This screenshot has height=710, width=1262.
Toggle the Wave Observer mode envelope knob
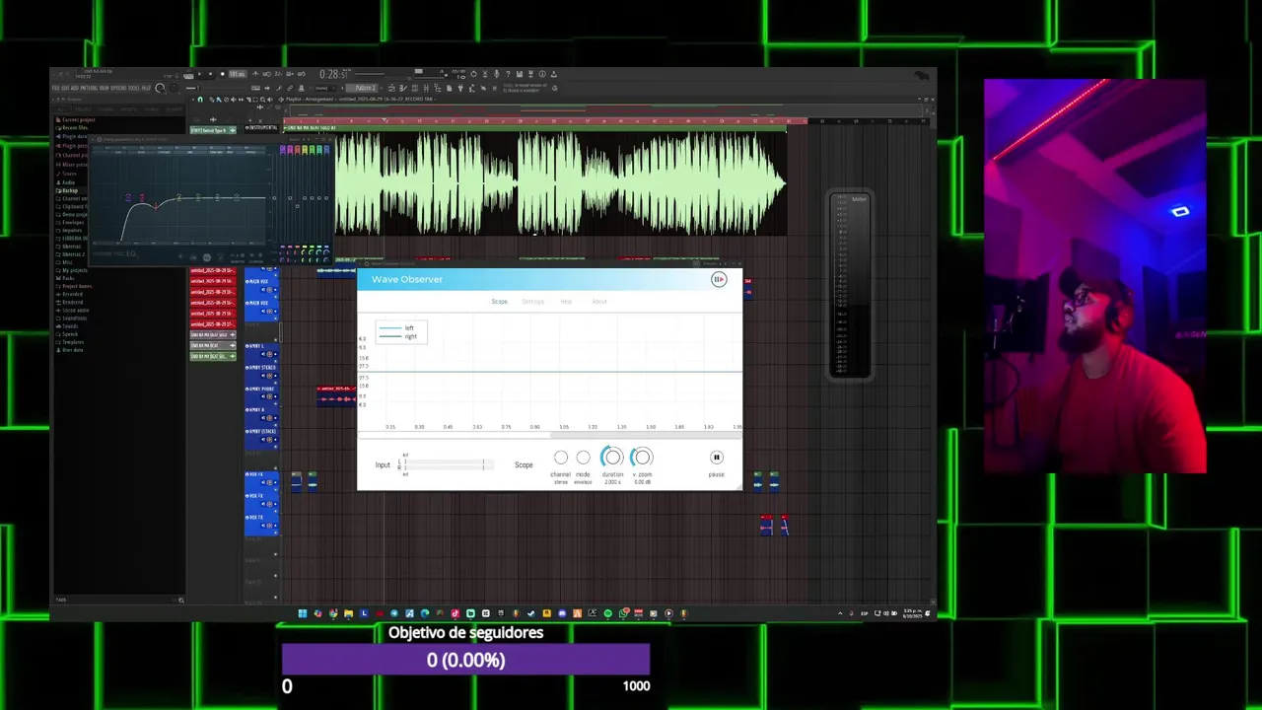(x=583, y=458)
